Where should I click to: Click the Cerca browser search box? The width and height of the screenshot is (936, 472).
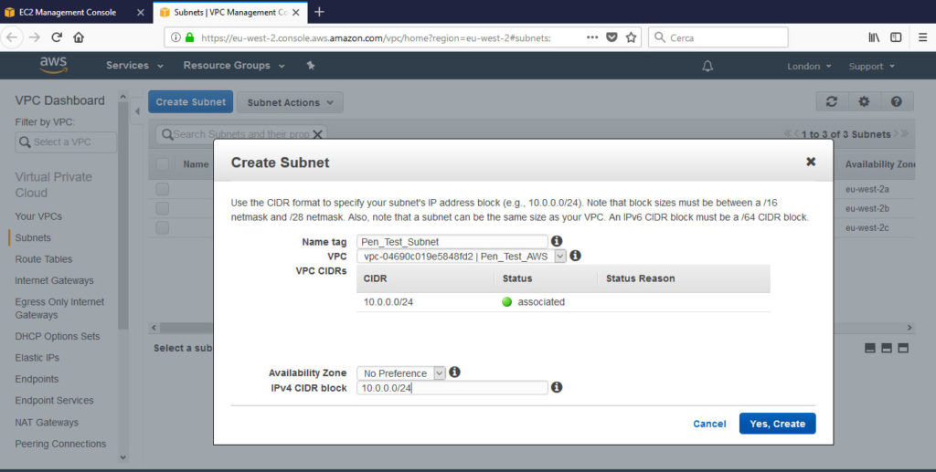tap(718, 37)
